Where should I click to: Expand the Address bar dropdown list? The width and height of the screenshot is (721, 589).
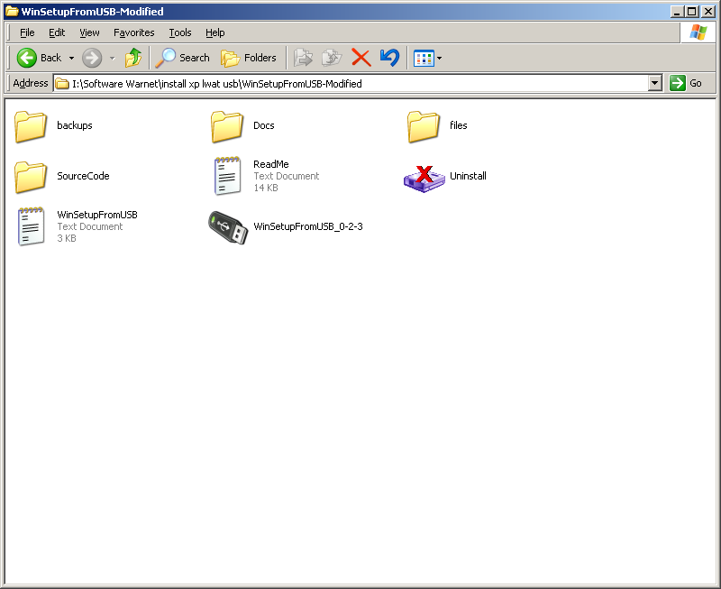click(x=655, y=84)
